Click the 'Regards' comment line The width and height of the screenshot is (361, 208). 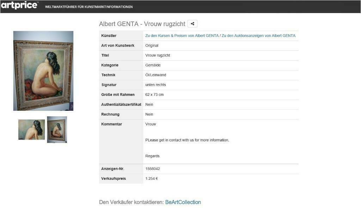tap(152, 156)
